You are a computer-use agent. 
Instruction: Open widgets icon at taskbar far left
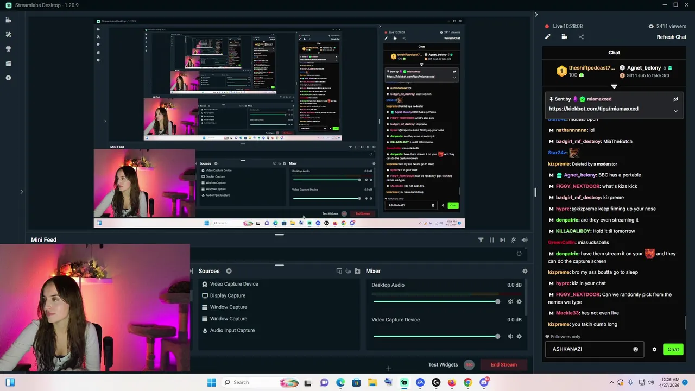(10, 382)
